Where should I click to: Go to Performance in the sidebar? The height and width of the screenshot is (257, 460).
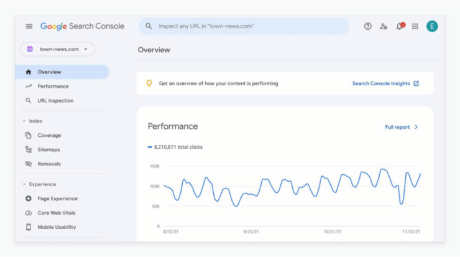(x=53, y=86)
